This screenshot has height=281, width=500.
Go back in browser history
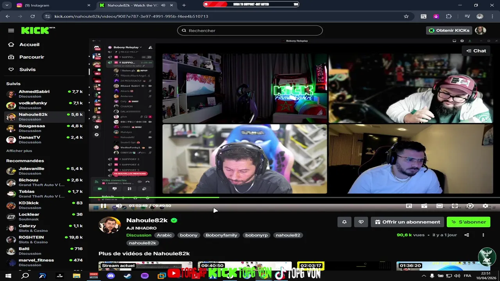pyautogui.click(x=8, y=16)
